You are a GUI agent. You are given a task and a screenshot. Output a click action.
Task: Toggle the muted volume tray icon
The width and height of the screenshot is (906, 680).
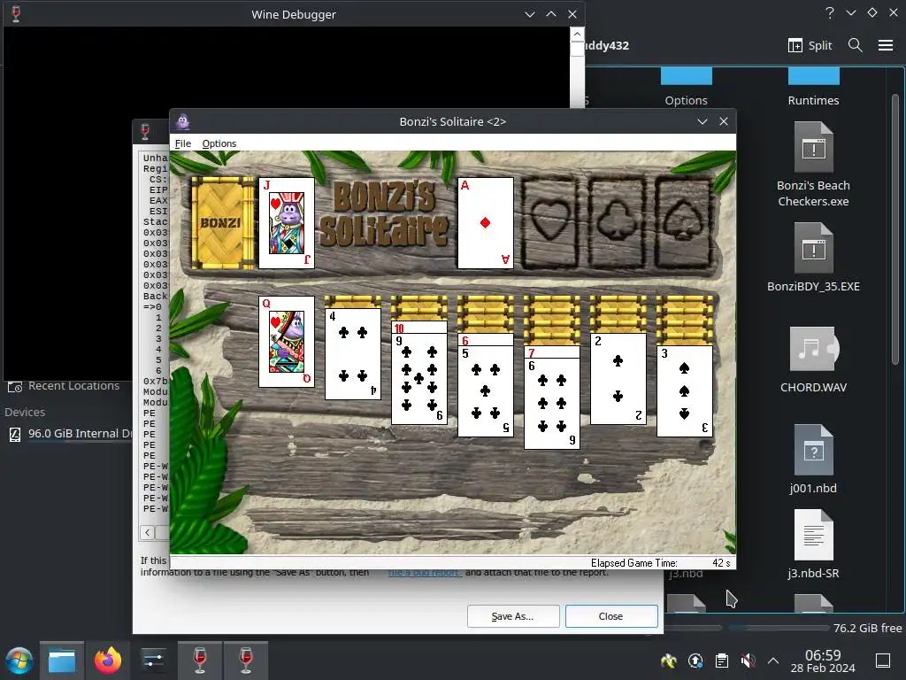pos(748,661)
